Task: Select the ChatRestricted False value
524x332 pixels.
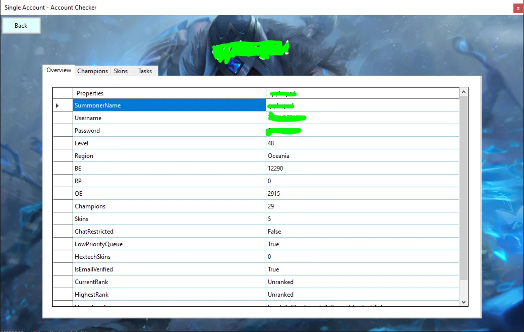Action: (x=362, y=232)
